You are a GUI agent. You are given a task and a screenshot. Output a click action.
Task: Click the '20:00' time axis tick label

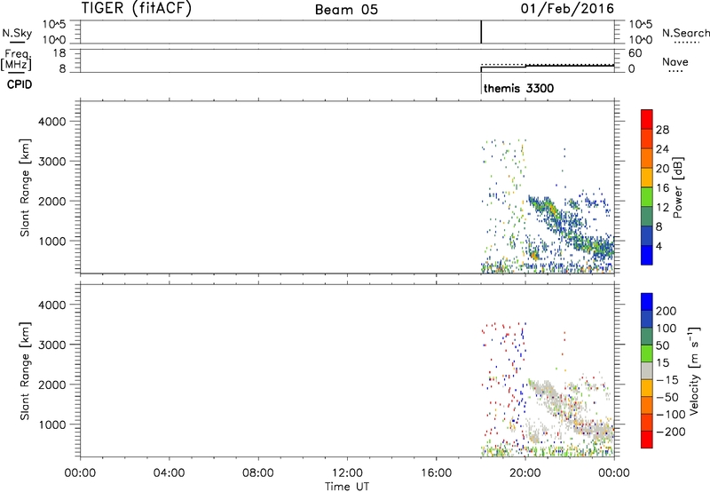pos(525,473)
